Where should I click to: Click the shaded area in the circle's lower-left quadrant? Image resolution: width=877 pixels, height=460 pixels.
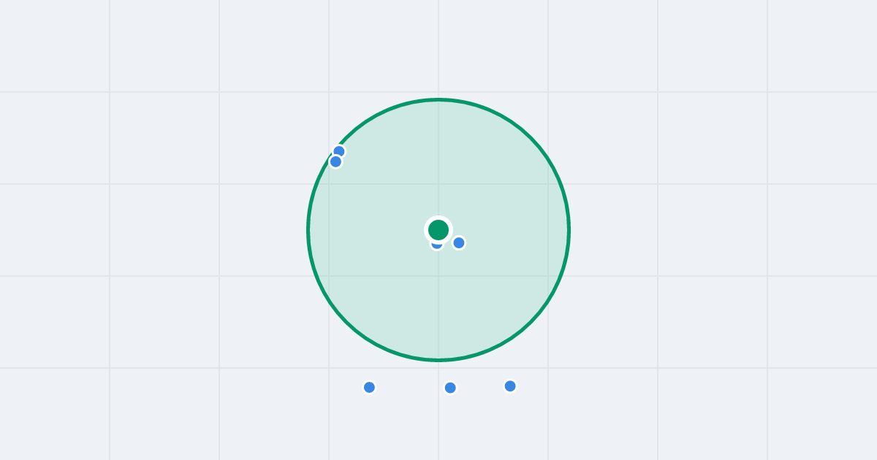point(380,292)
